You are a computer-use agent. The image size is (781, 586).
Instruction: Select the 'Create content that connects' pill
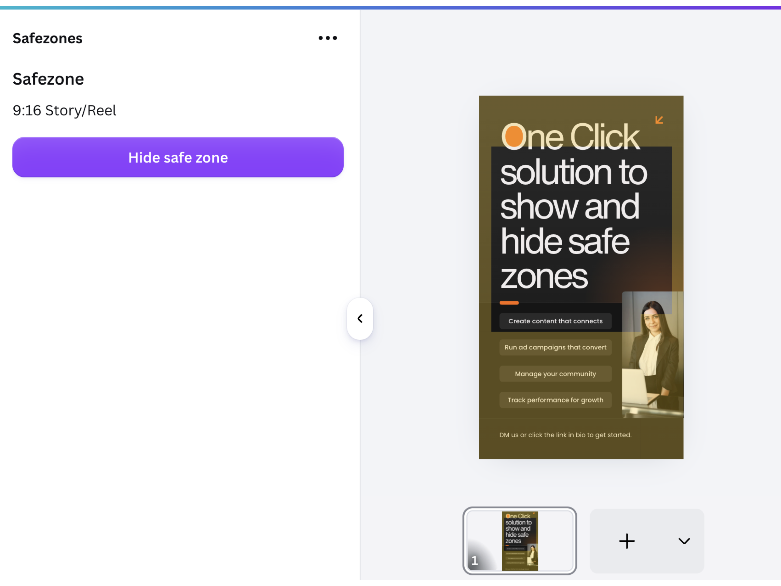(x=555, y=321)
